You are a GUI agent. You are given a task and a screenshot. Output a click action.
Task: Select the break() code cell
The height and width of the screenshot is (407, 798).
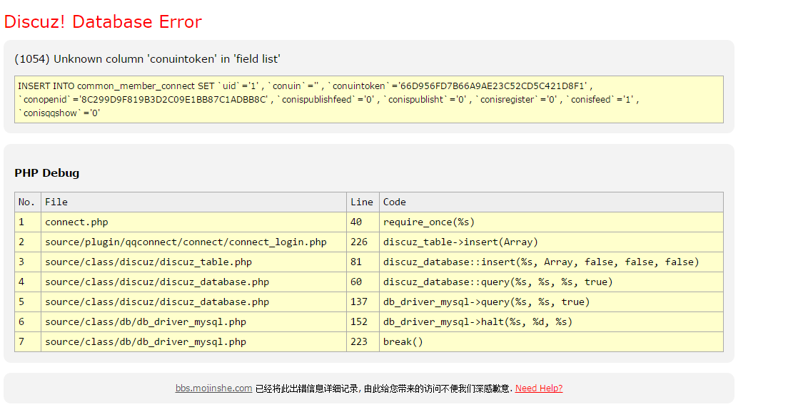[551, 341]
